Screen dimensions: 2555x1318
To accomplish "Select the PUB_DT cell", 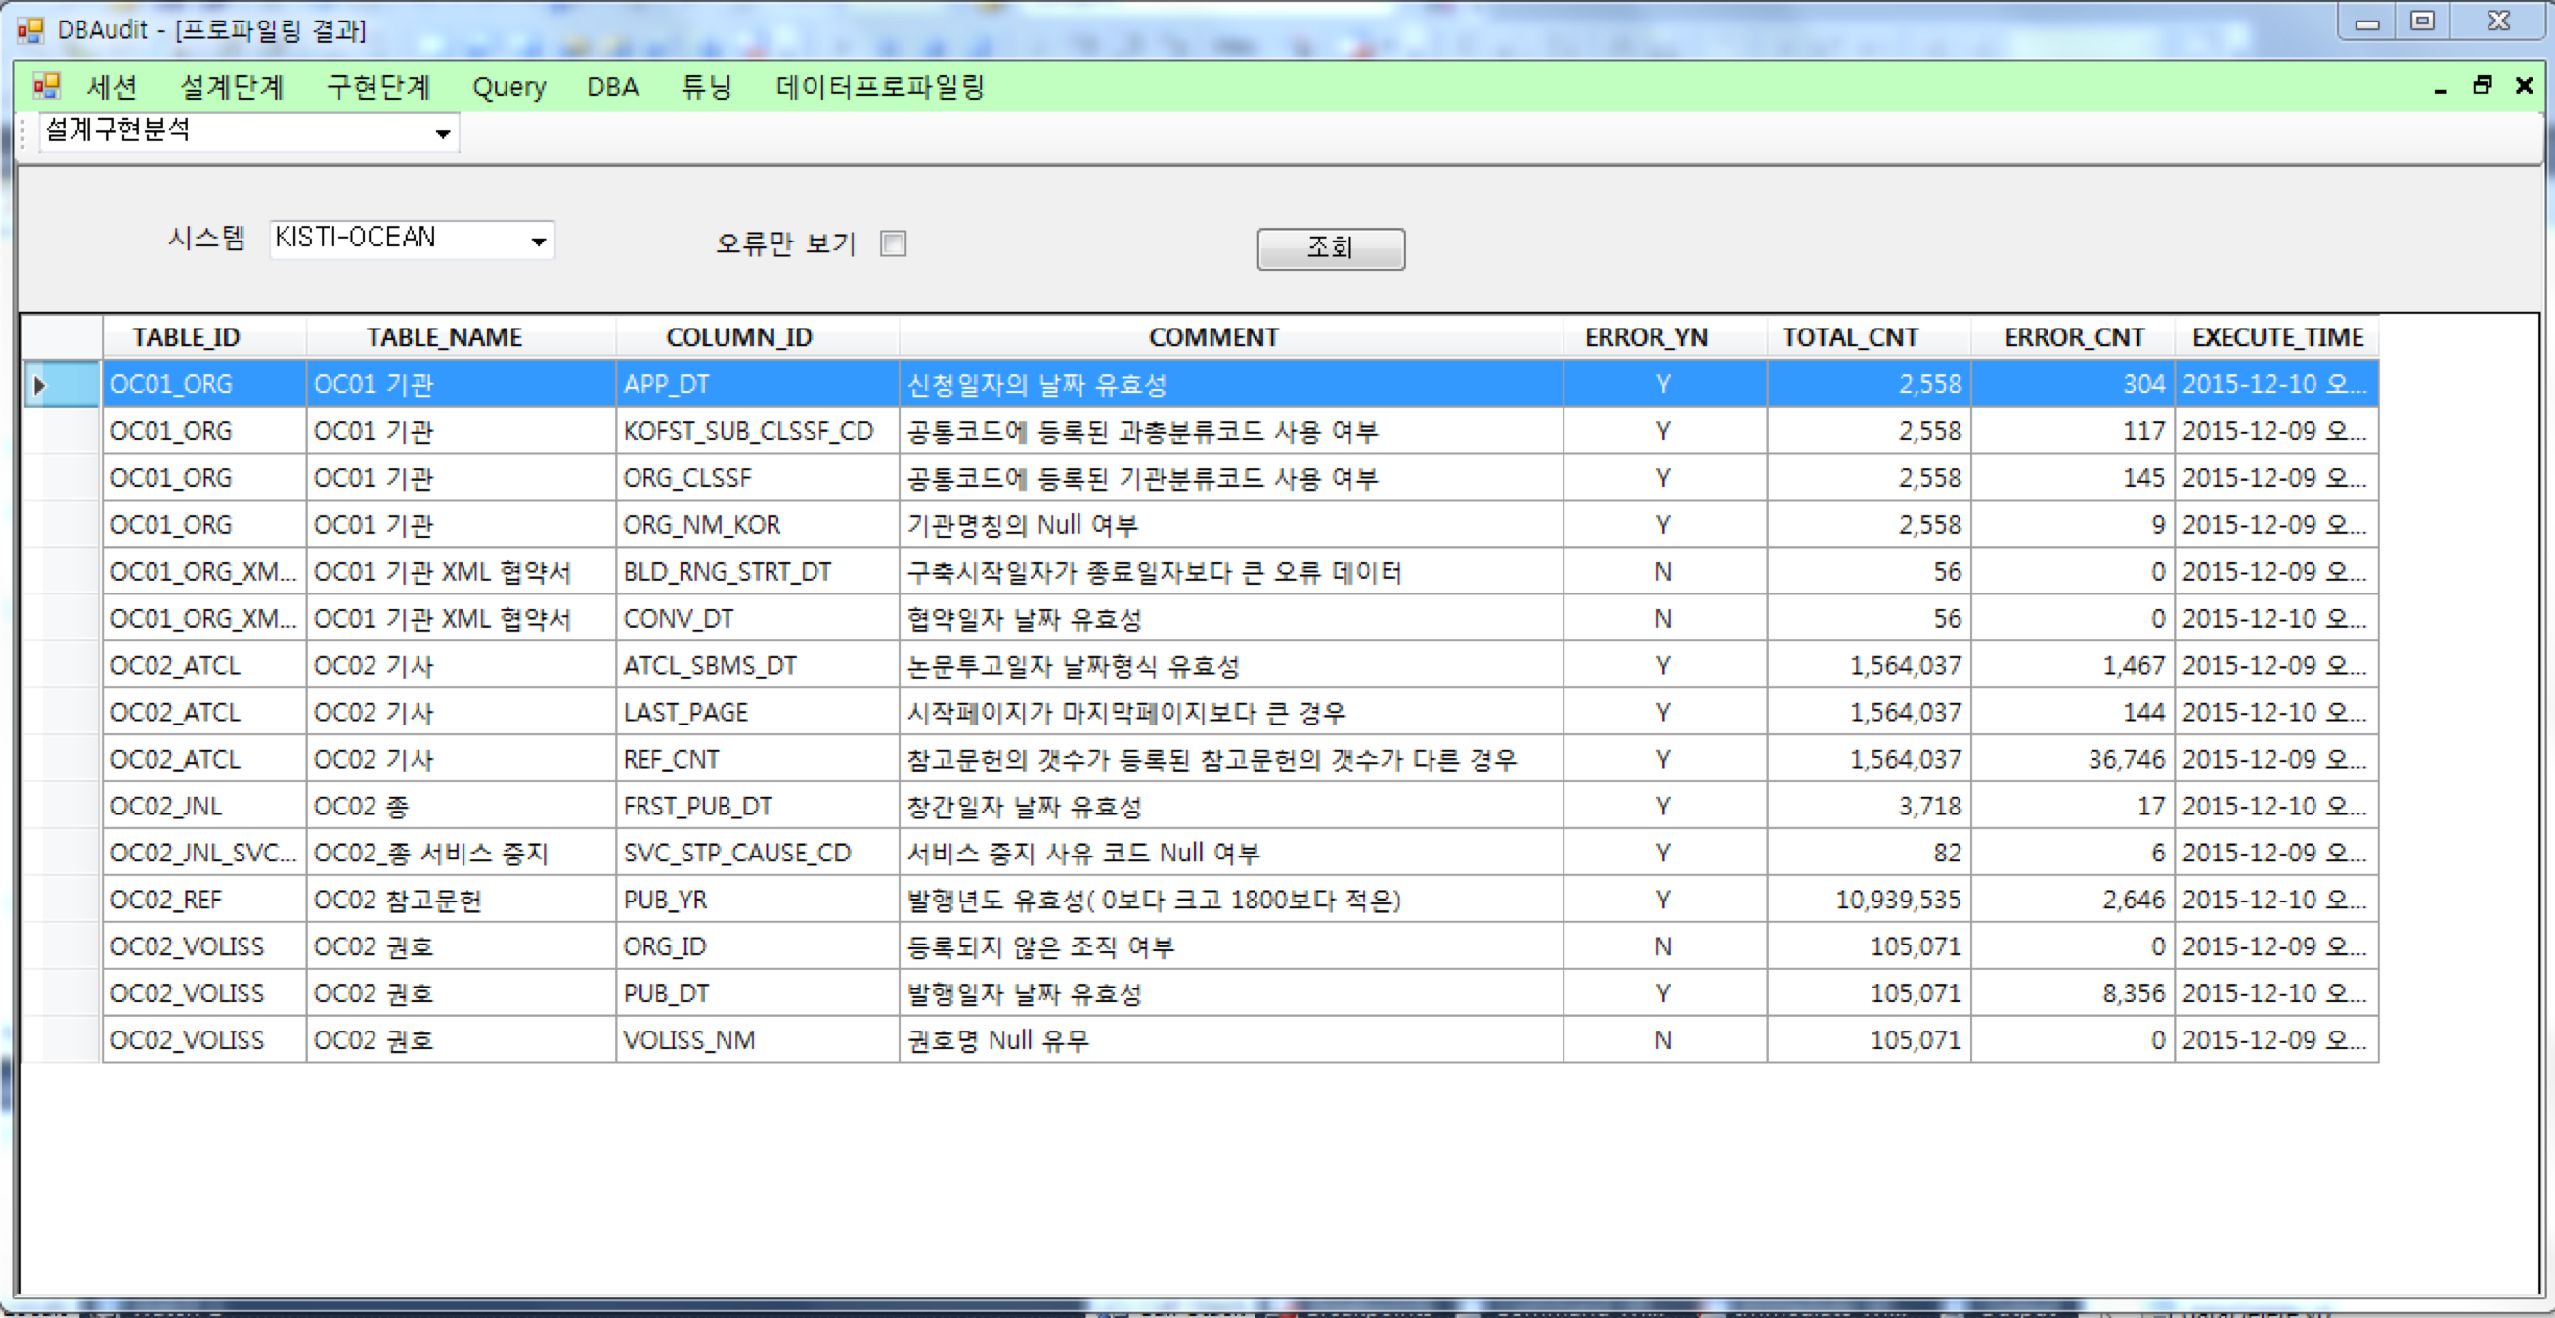I will 757,993.
